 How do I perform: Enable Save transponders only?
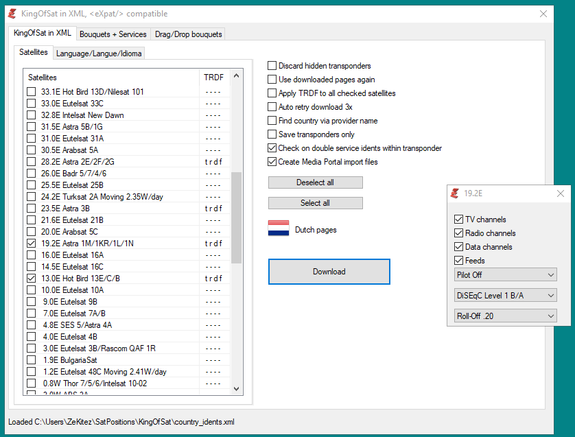272,134
